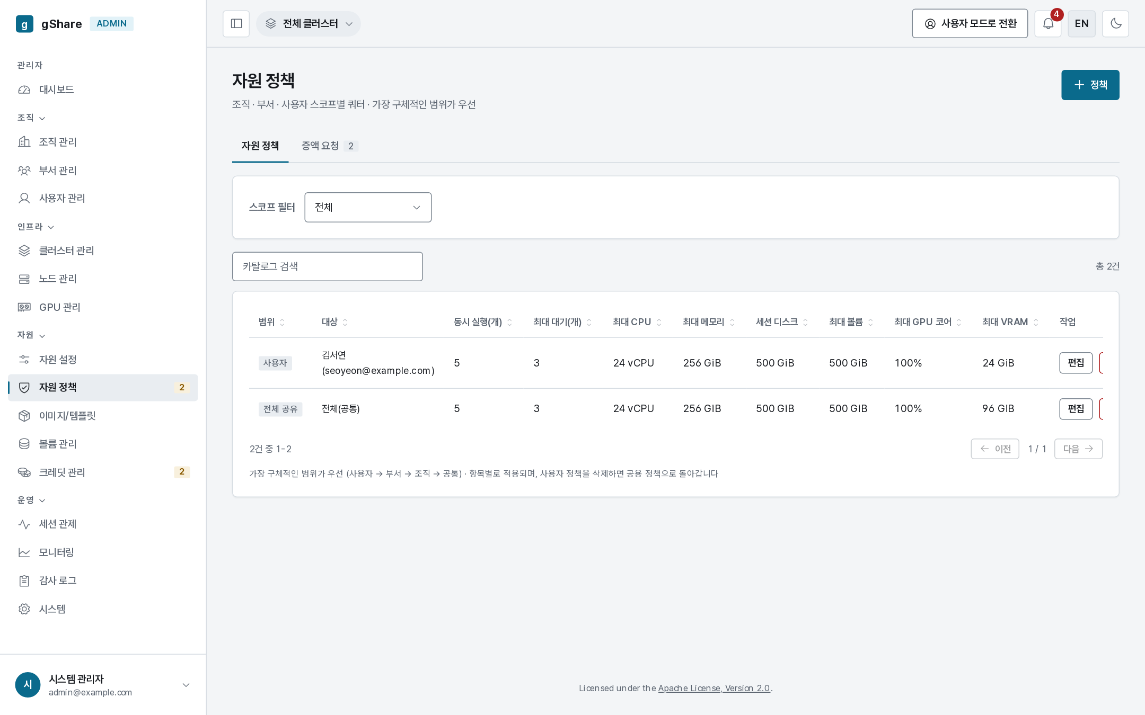Sort by 최대 메모리 column

click(x=709, y=322)
